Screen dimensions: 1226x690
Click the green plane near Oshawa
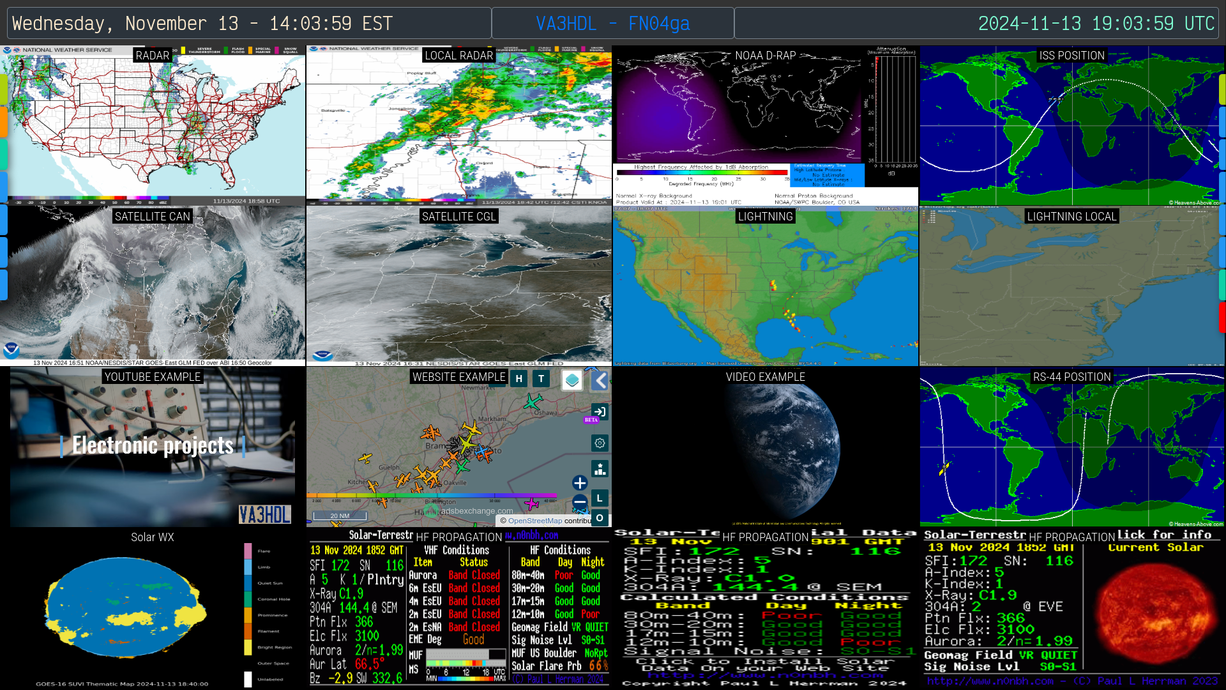point(532,402)
